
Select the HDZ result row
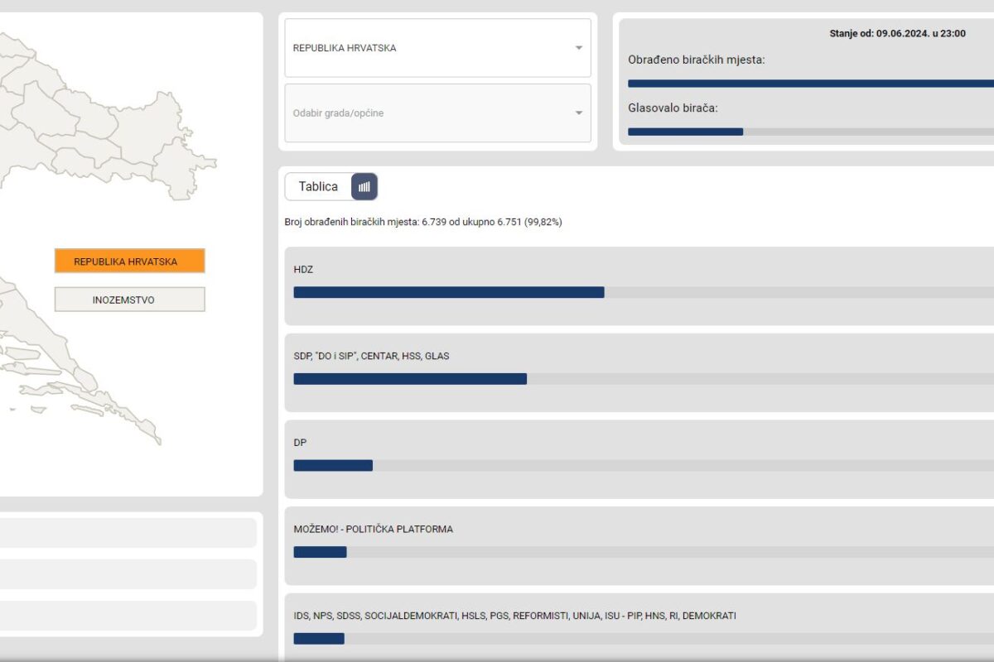[x=638, y=271]
